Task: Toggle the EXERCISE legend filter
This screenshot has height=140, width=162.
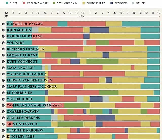Action: click(x=119, y=3)
